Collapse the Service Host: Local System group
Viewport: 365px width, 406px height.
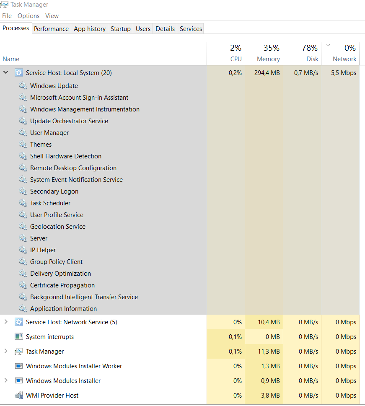pos(6,72)
